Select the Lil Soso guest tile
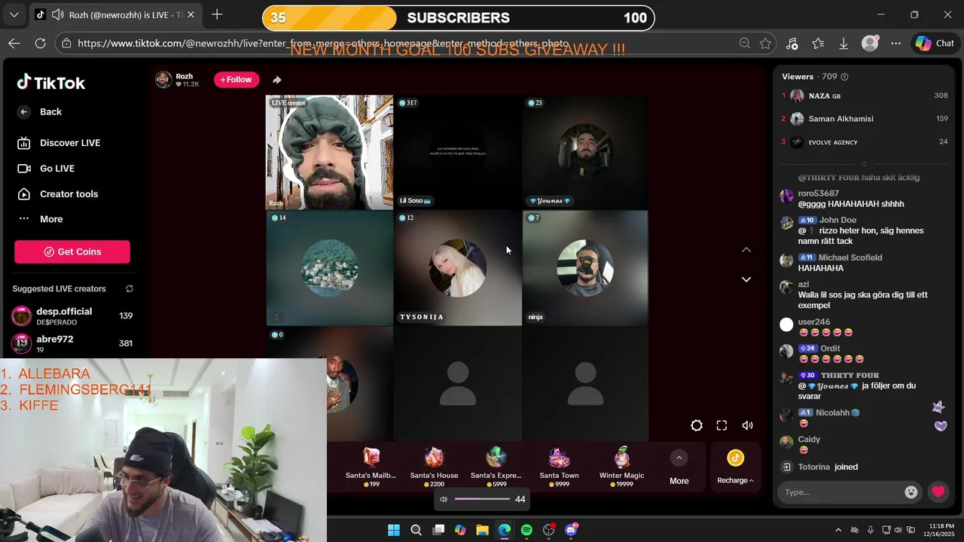 pyautogui.click(x=457, y=152)
